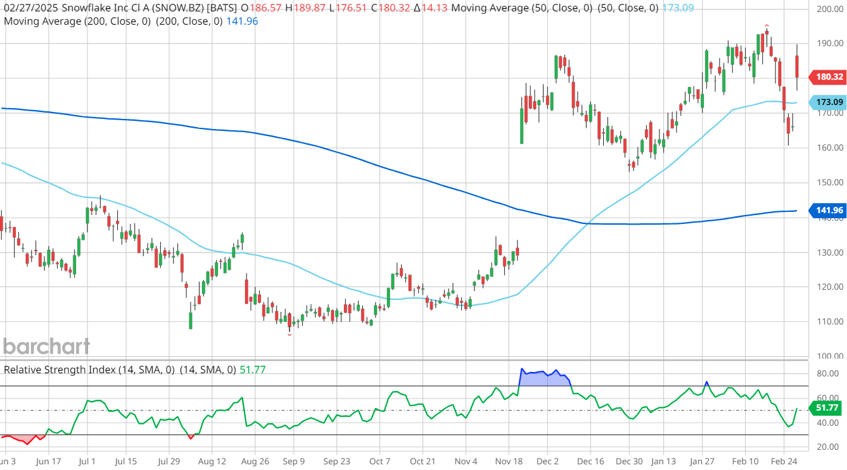Select the "Relative Strength Index (14, SMA, 0)" label

coord(89,369)
